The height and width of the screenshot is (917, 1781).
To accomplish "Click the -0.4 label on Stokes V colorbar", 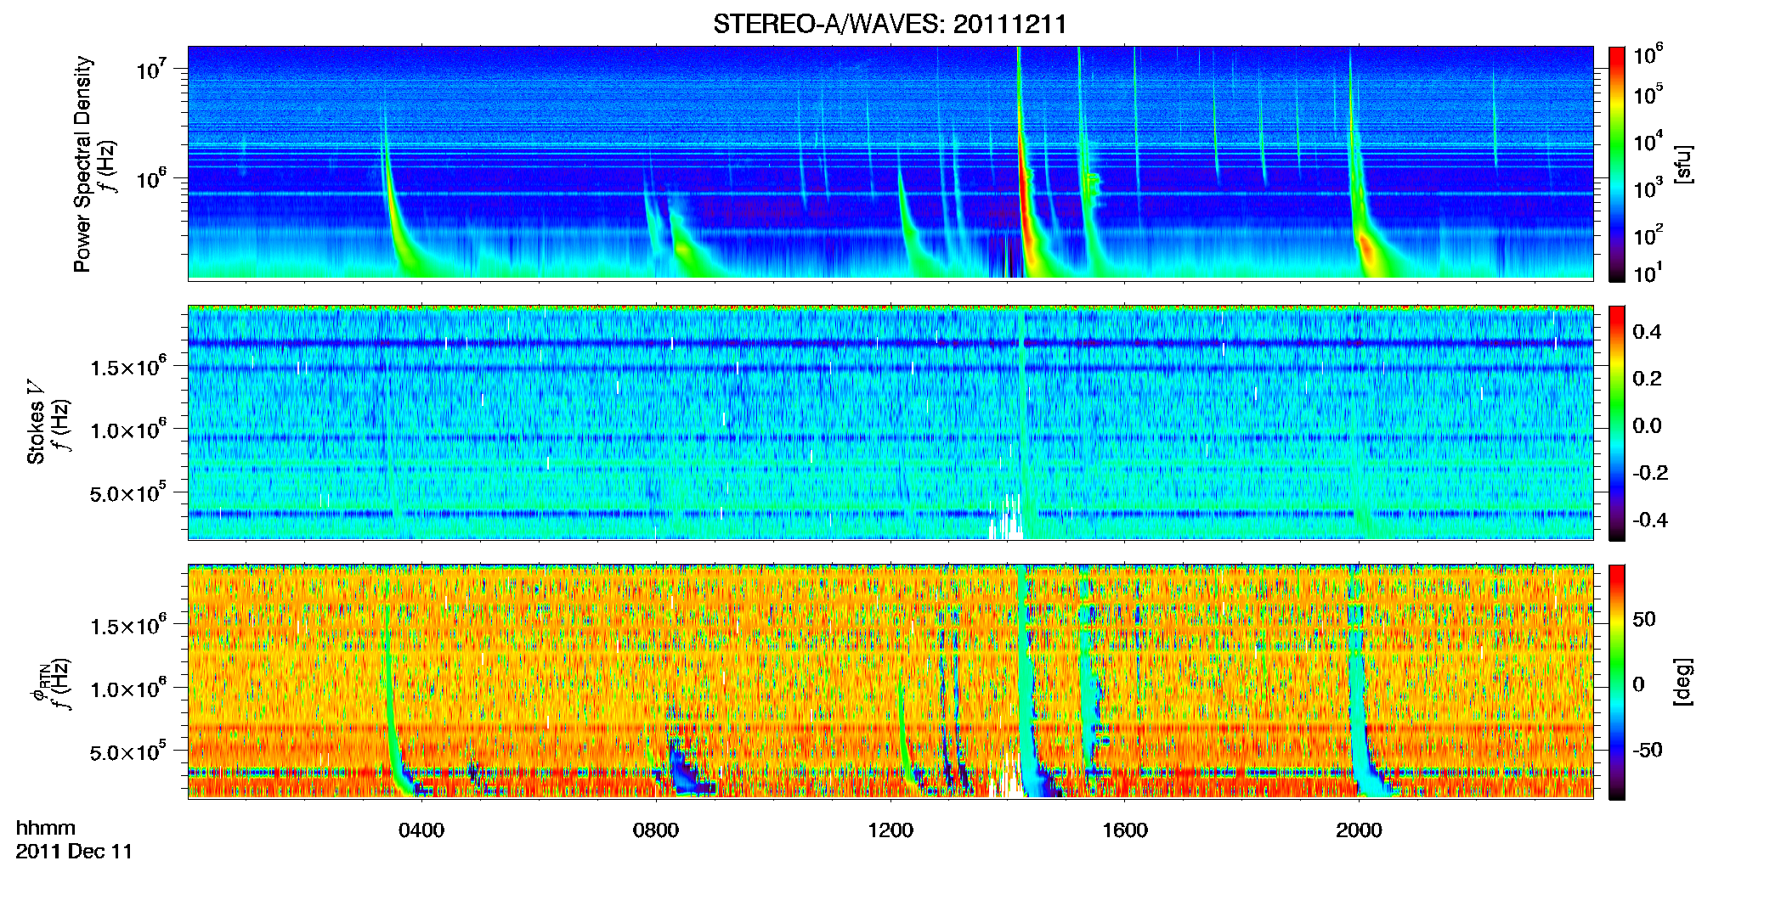I will coord(1650,520).
